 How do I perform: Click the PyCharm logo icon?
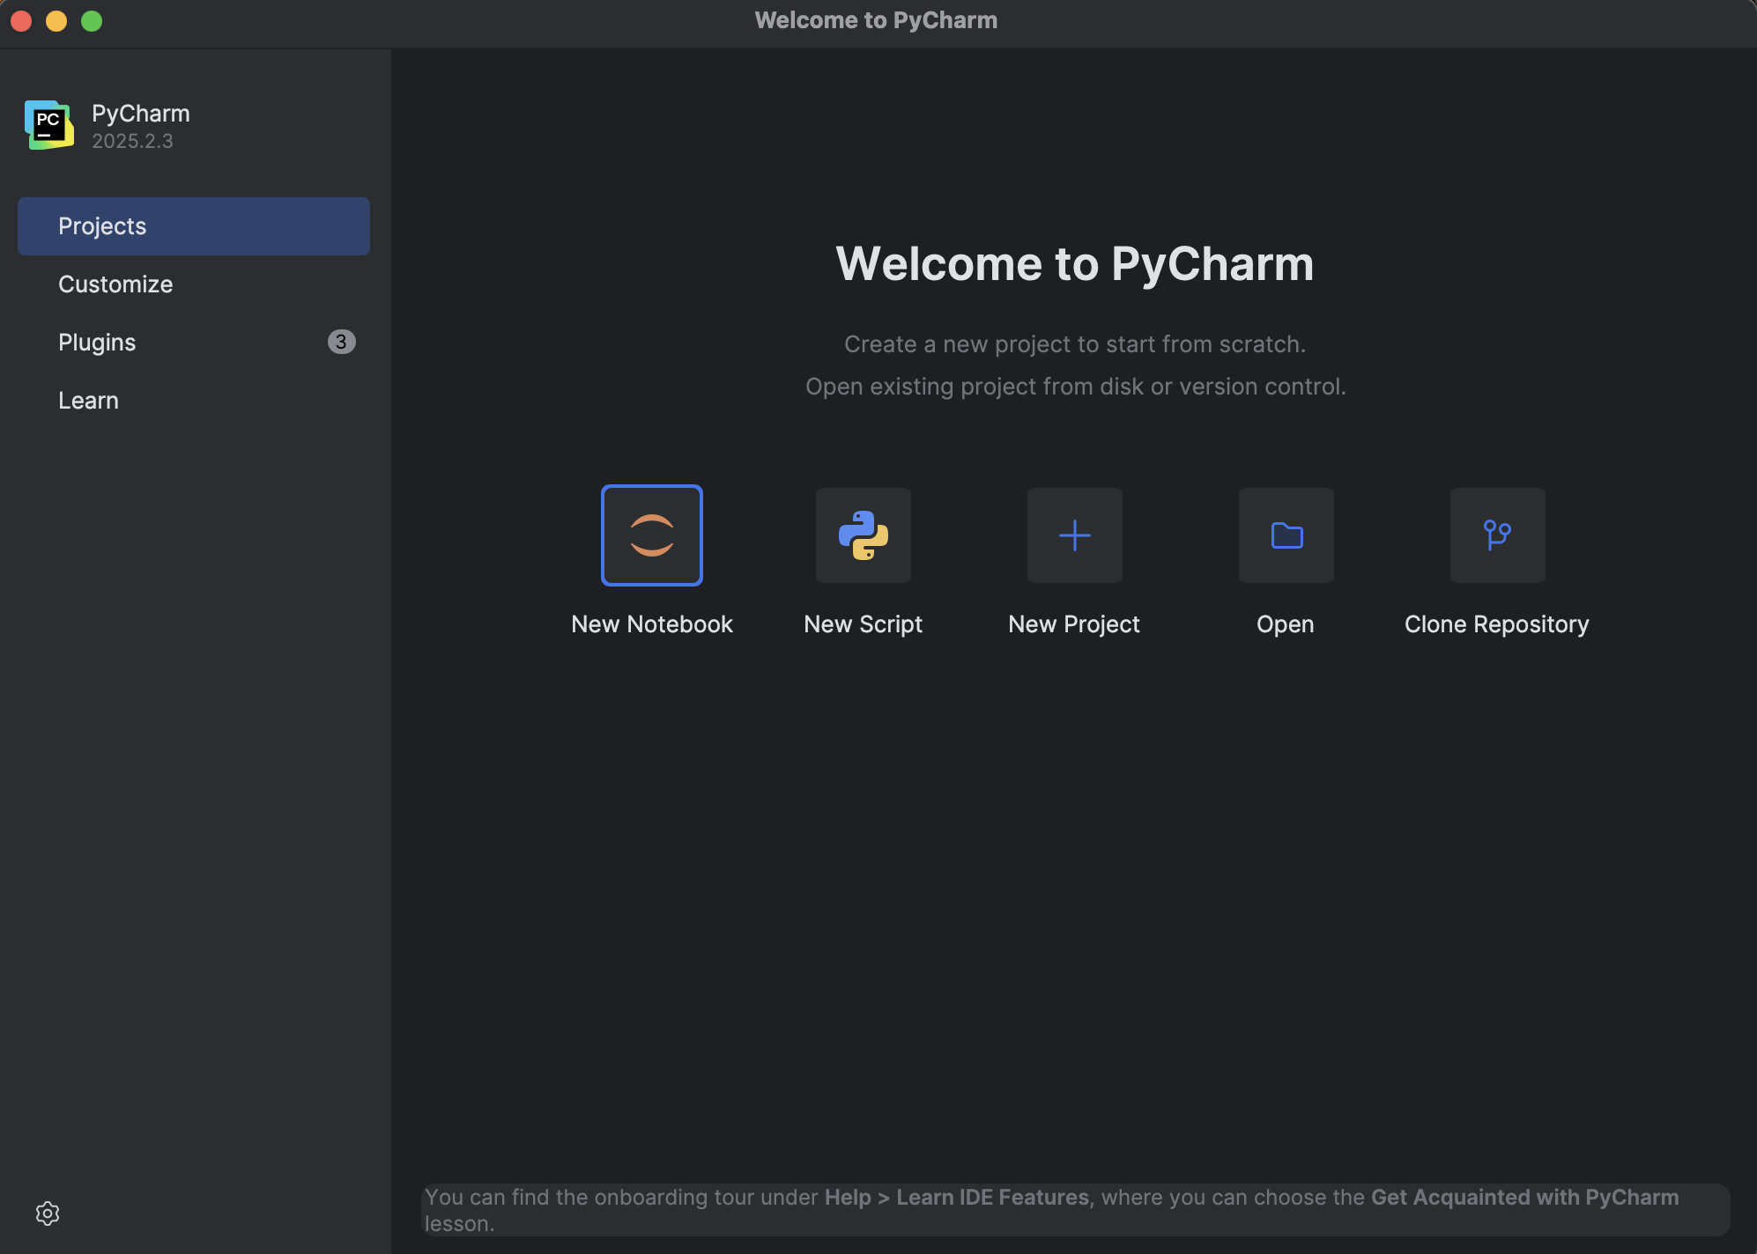(x=49, y=125)
